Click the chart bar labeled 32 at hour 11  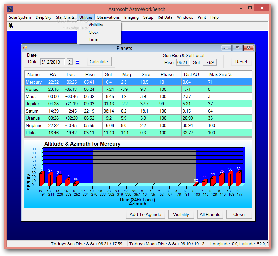tap(239, 178)
